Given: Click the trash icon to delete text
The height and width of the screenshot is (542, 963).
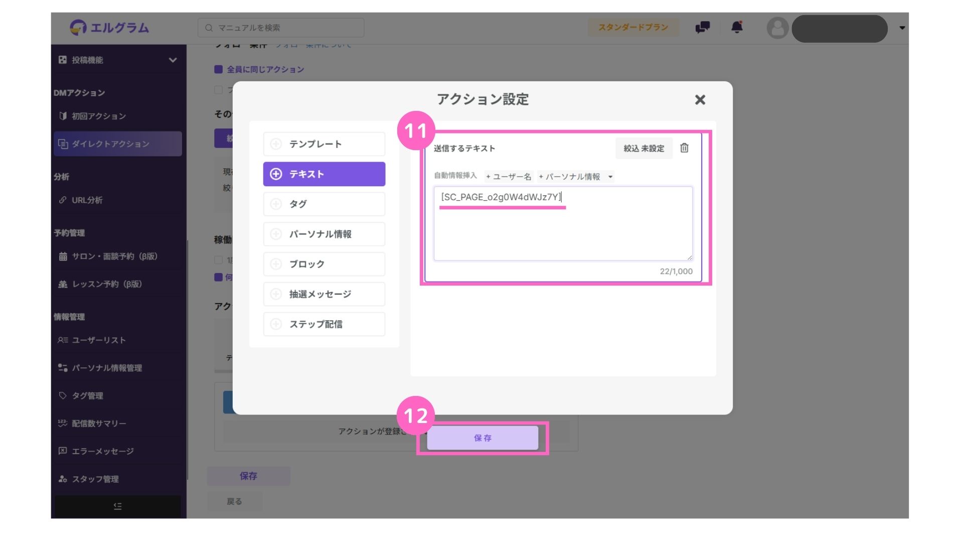Looking at the screenshot, I should 684,148.
